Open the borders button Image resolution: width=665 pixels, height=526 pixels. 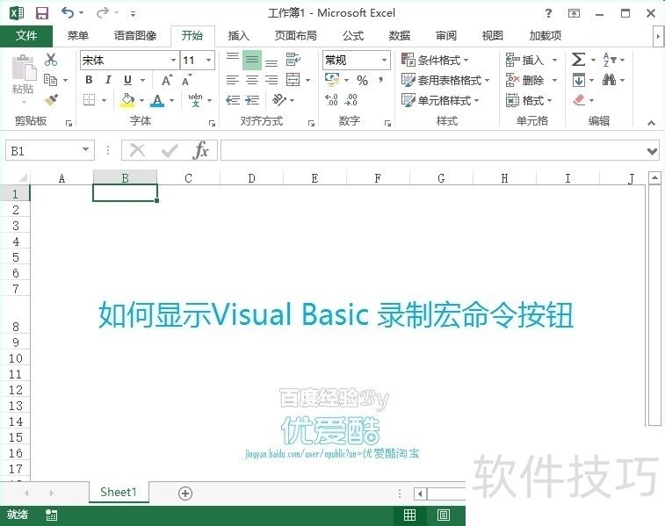tap(89, 100)
